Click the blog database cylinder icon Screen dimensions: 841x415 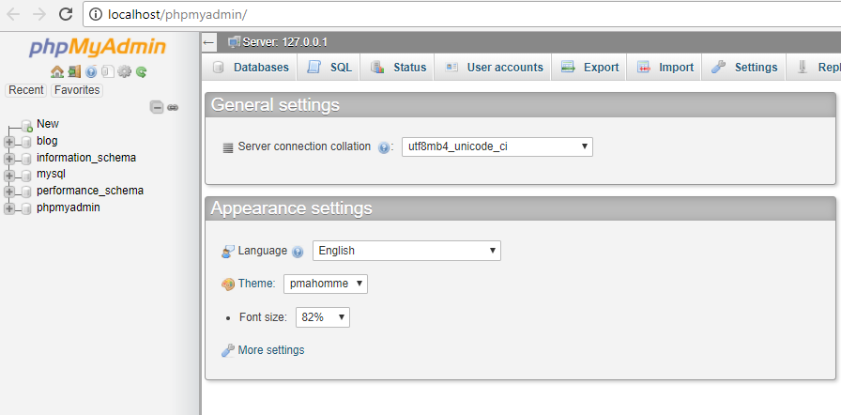pyautogui.click(x=27, y=142)
